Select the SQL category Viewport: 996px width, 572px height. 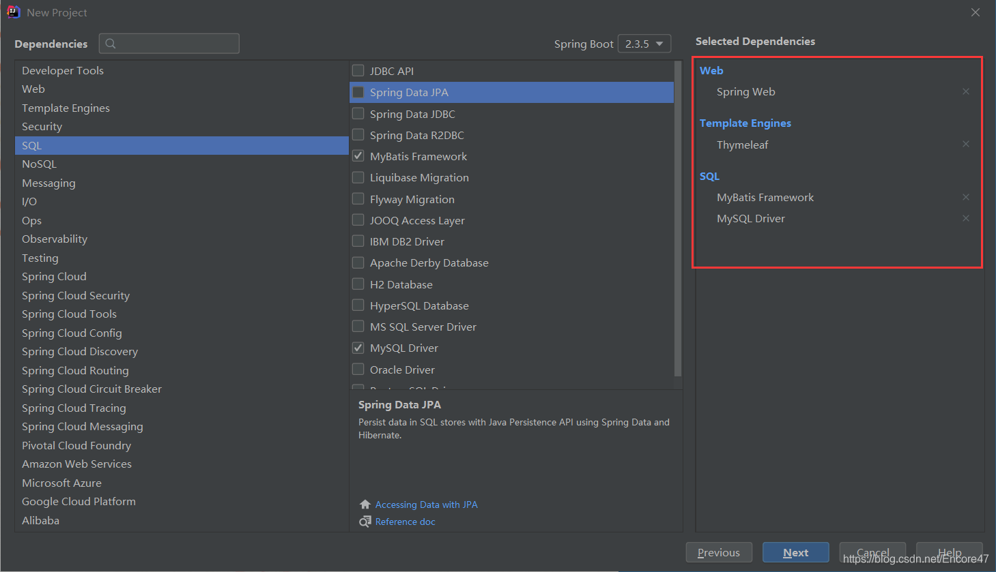tap(182, 145)
